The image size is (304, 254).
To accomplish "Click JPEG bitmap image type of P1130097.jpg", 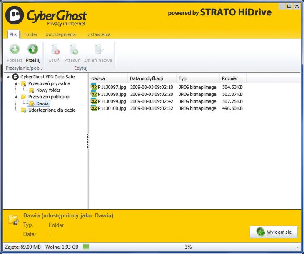I will pos(197,87).
